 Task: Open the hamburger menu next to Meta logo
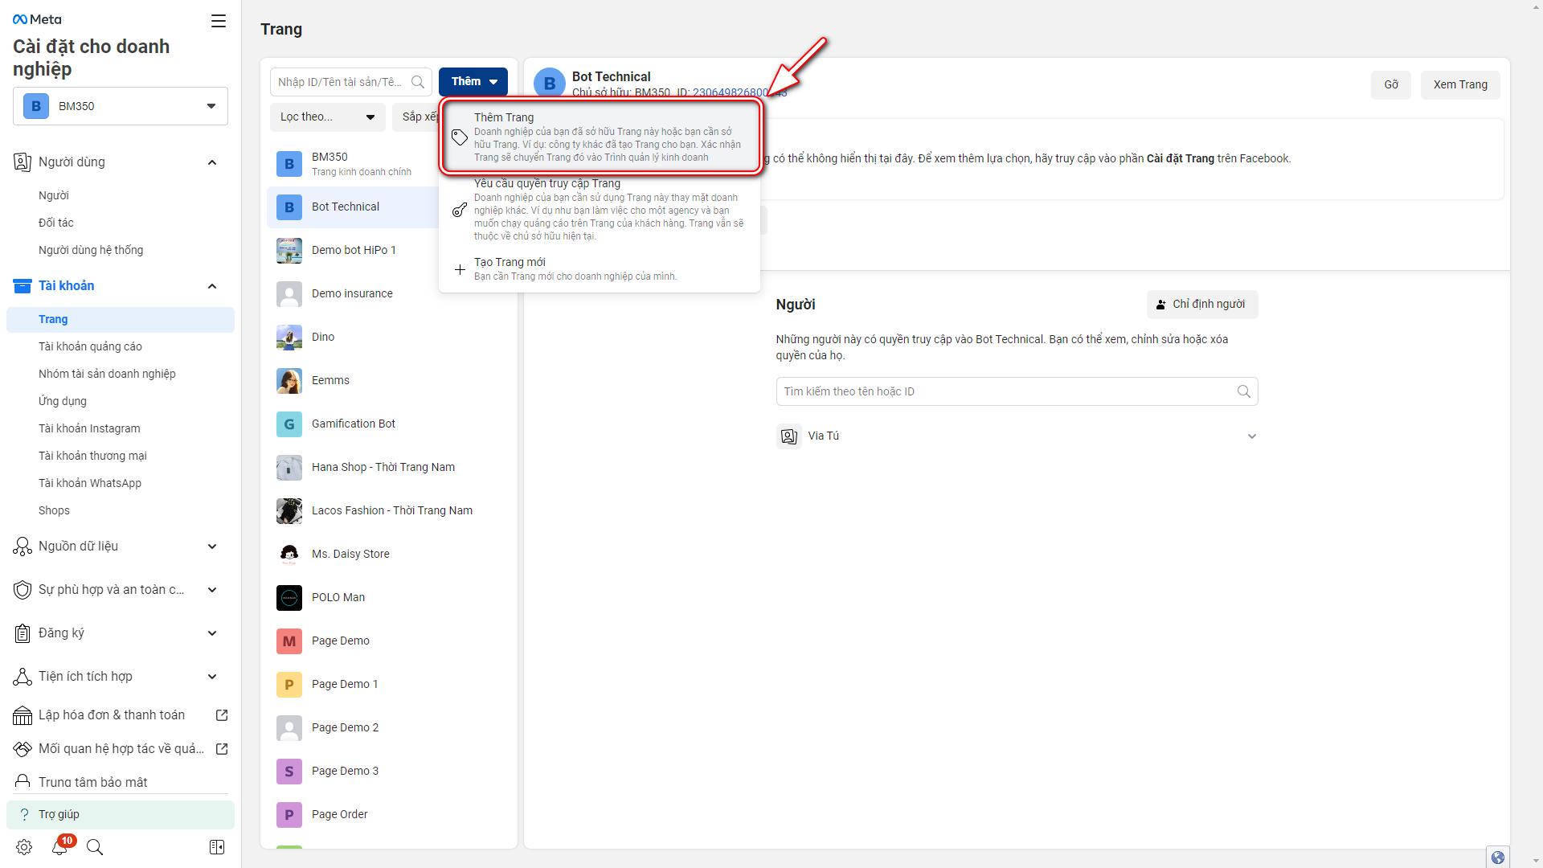coord(218,21)
